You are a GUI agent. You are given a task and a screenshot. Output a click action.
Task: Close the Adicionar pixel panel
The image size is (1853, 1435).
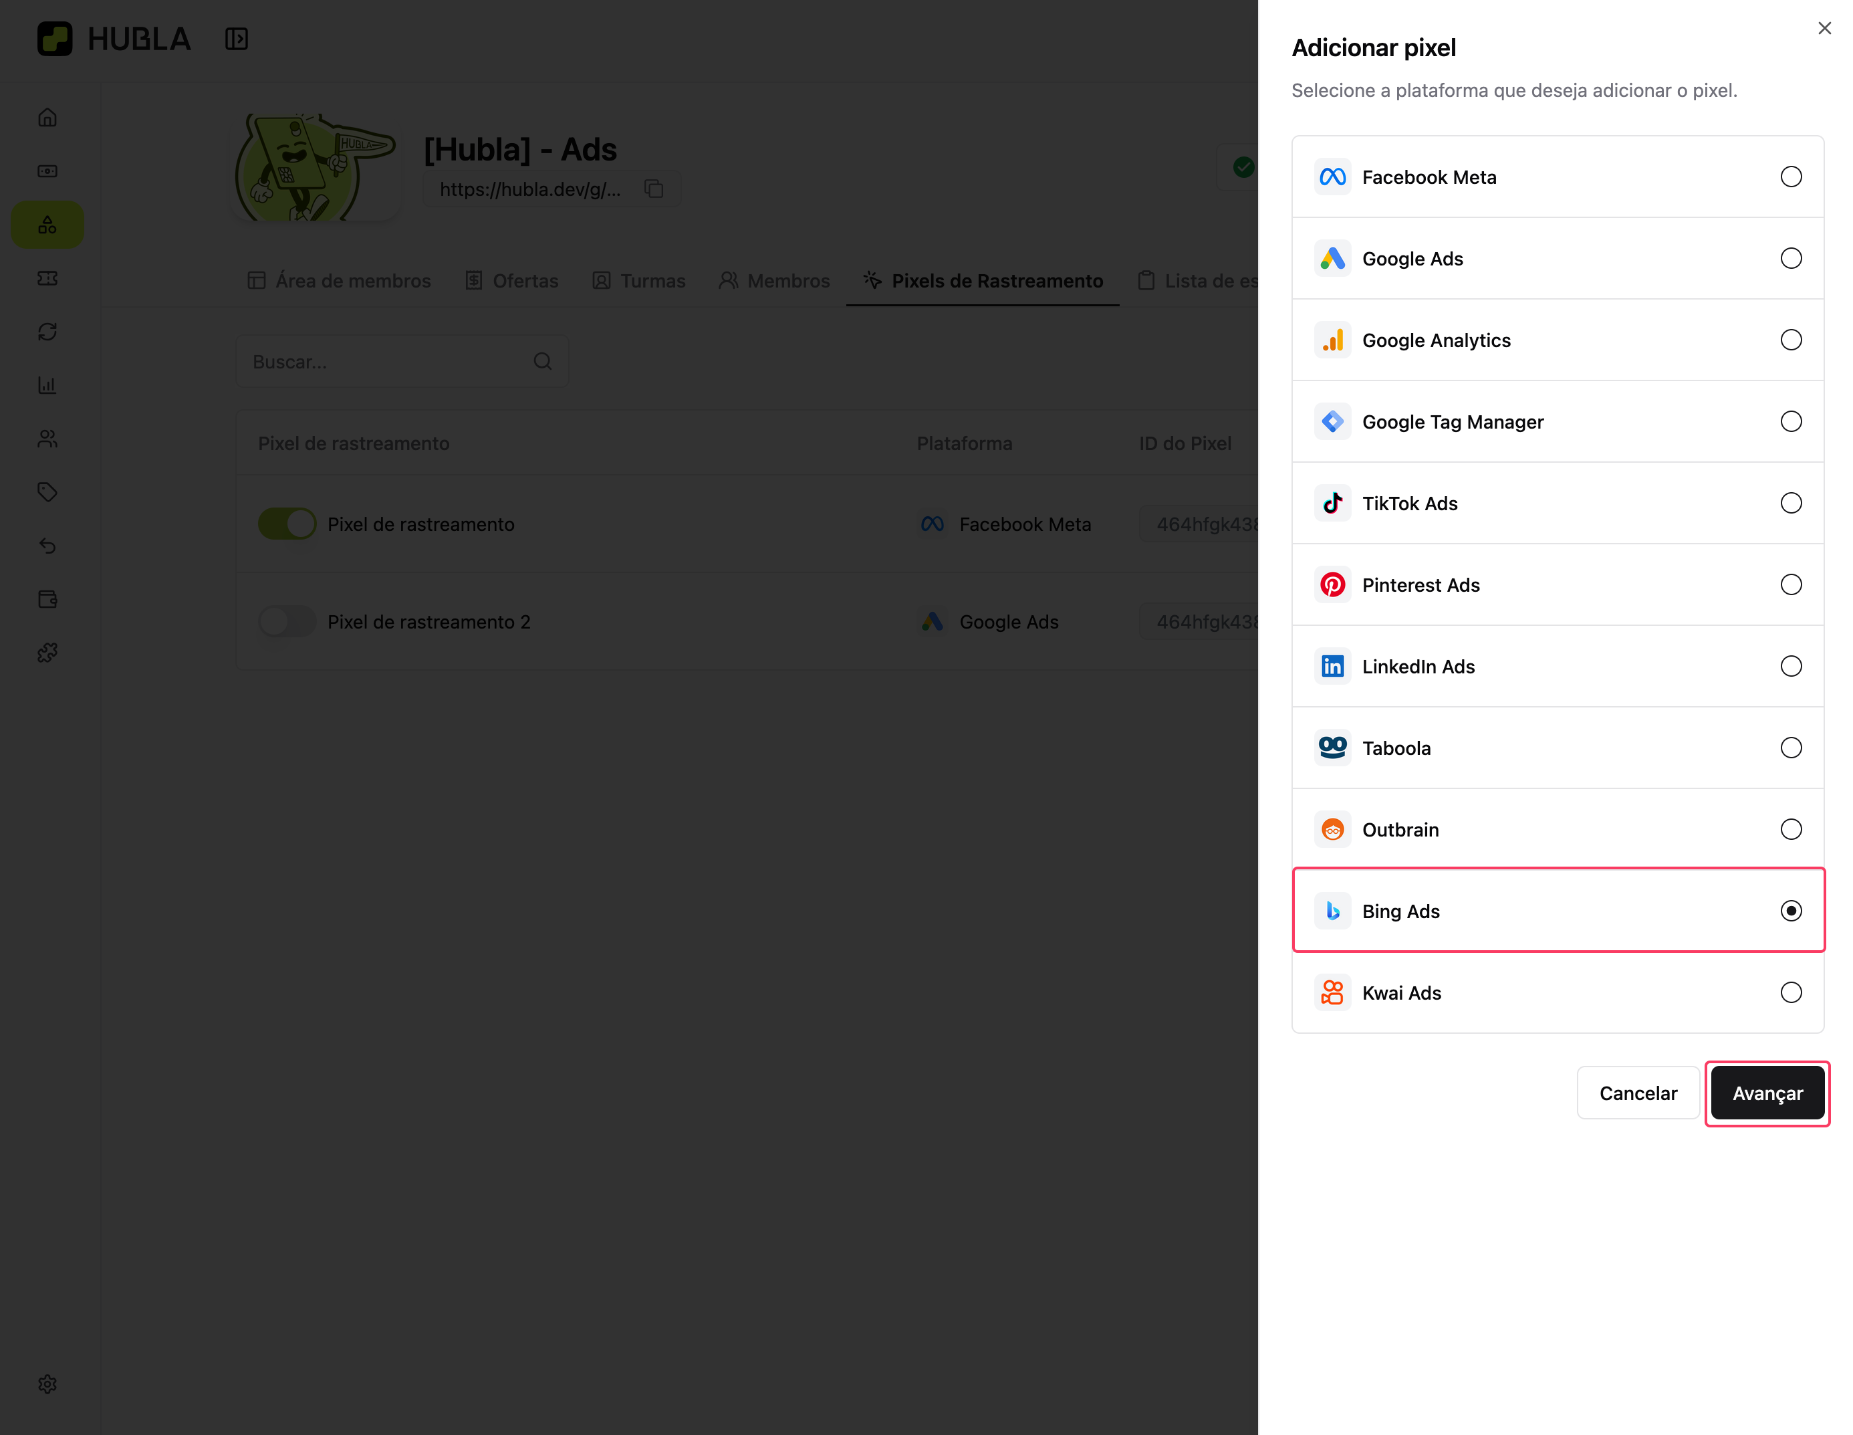1824,28
